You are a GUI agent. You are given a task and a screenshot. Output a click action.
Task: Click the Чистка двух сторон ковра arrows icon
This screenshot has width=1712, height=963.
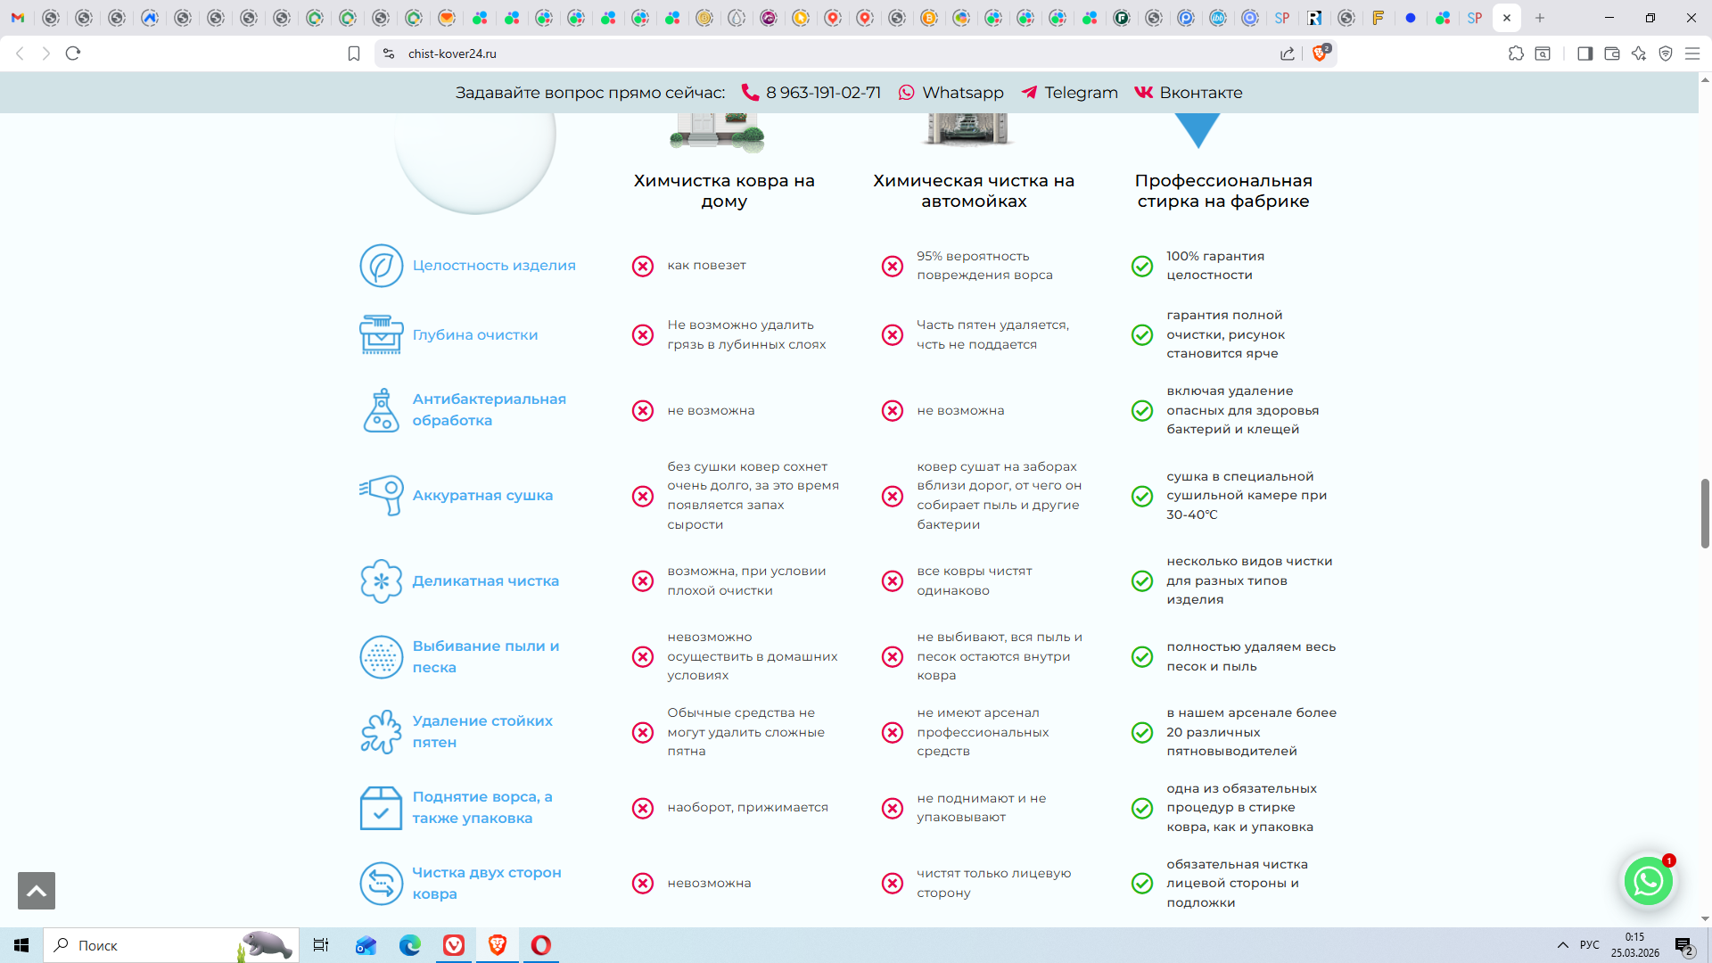[x=382, y=883]
